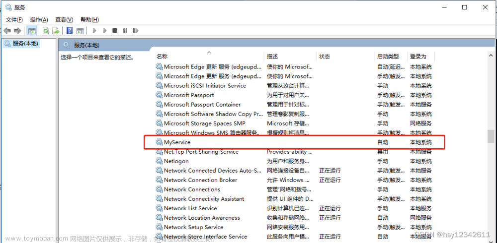497x243 pixels.
Task: Go forward with the toolbar forward arrow
Action: (x=17, y=31)
